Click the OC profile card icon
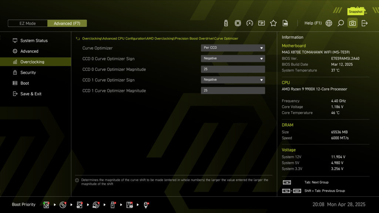This screenshot has height=213, width=379. [x=261, y=23]
